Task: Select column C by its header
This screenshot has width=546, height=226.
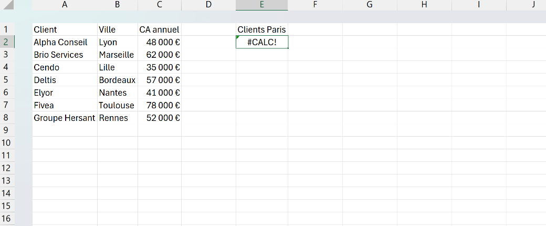Action: (x=160, y=5)
